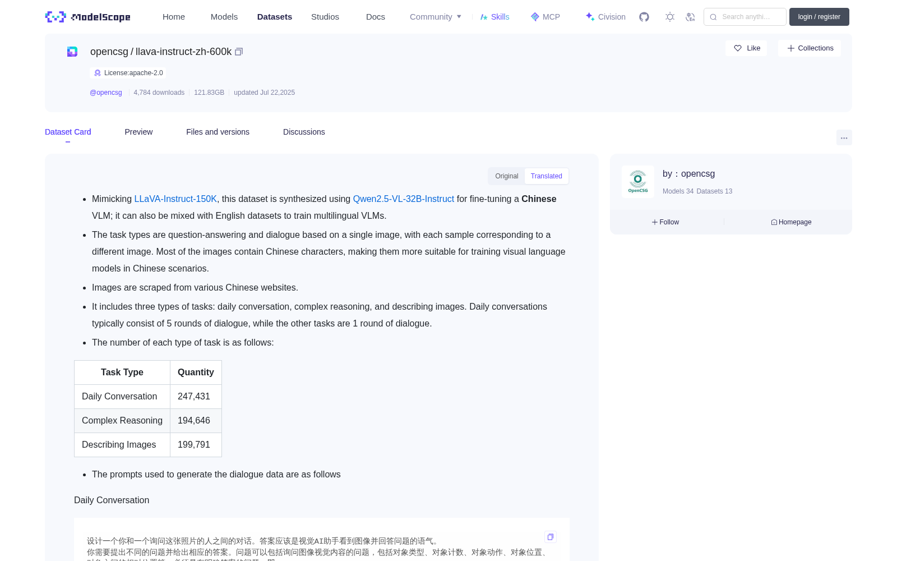Click the Like button
Viewport: 897px width, 561px height.
tap(746, 48)
